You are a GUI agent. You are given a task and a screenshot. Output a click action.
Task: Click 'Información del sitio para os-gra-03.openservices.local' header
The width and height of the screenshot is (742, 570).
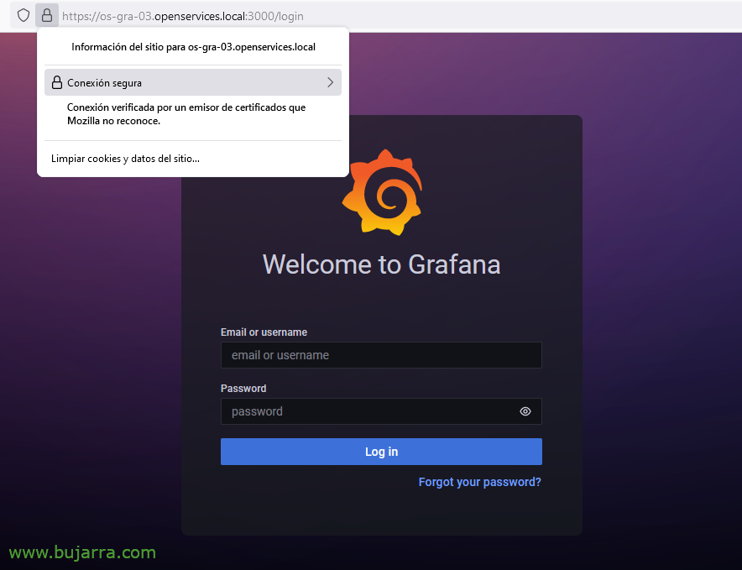(194, 47)
